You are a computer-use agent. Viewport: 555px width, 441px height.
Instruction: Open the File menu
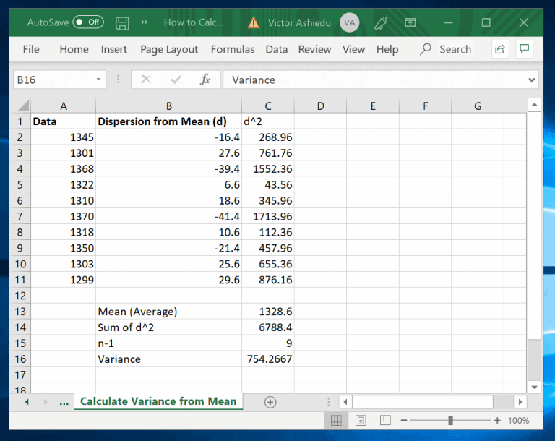coord(31,49)
